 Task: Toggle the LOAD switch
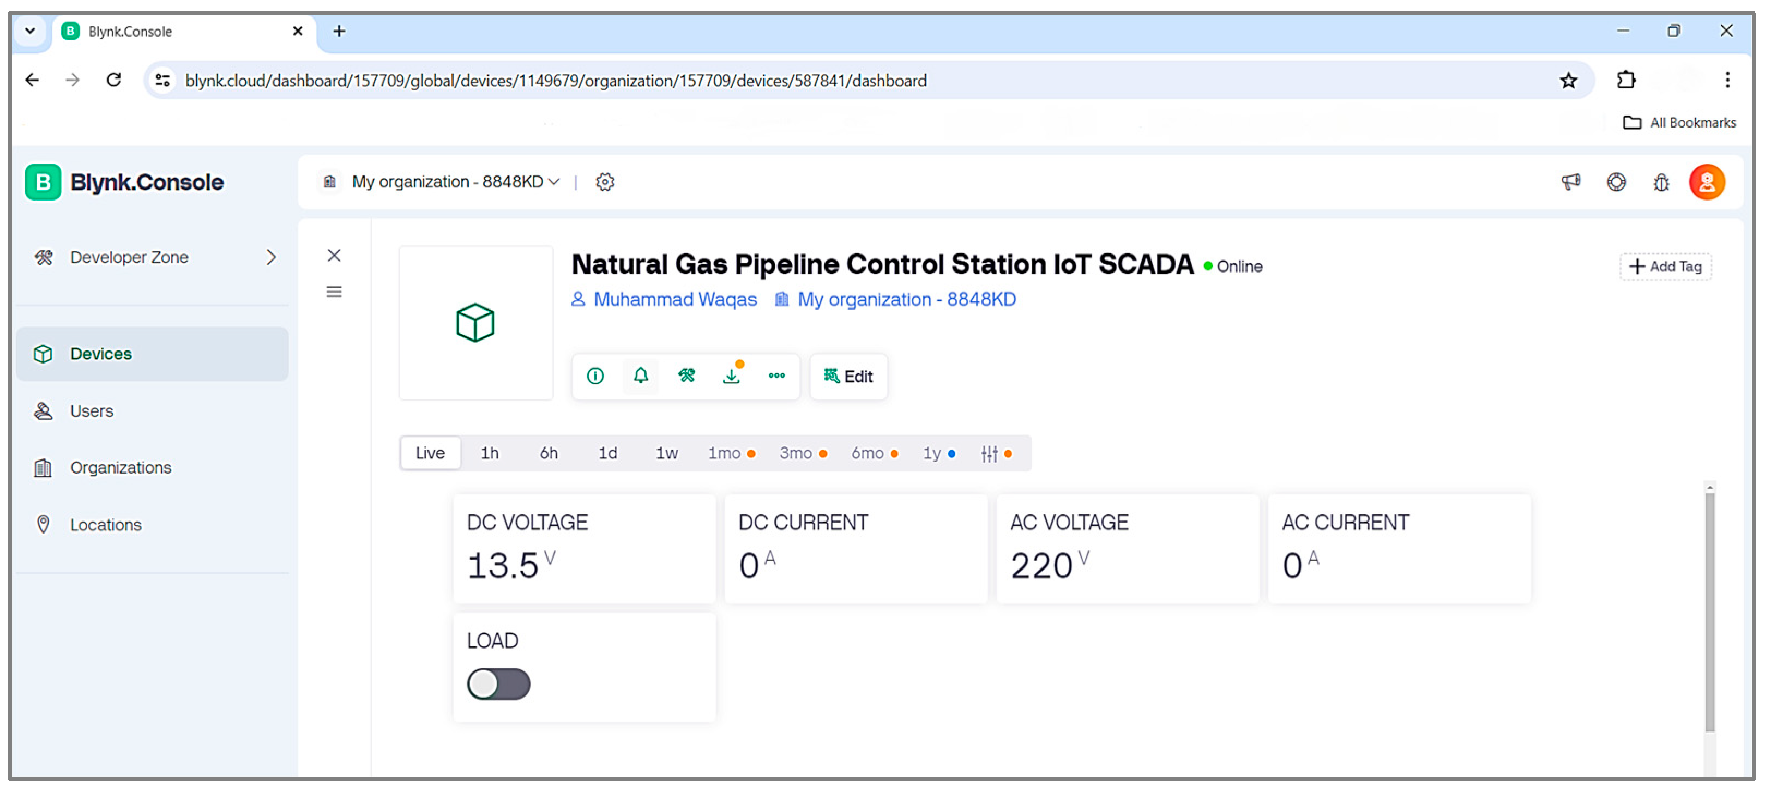(x=498, y=684)
